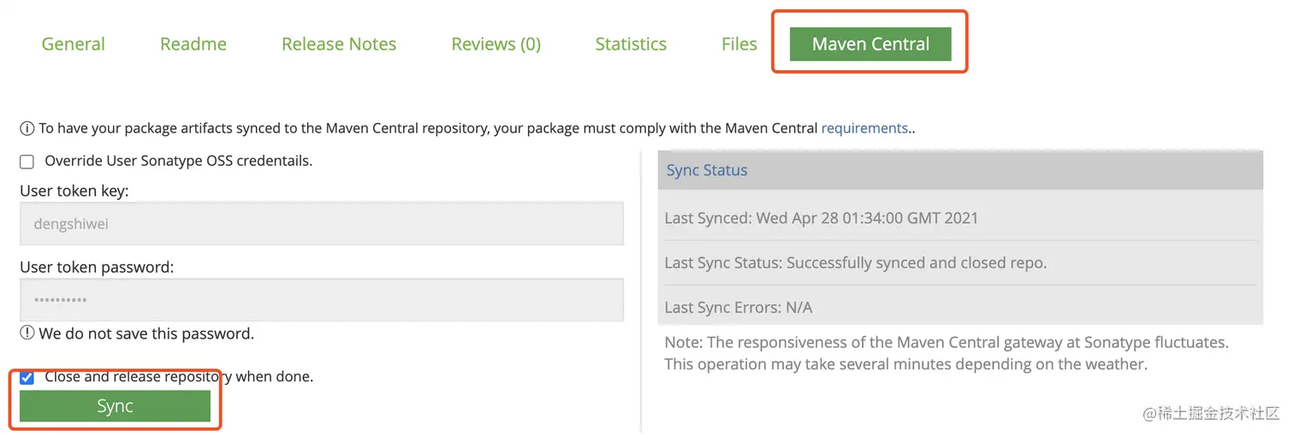Click the User token key field

pyautogui.click(x=322, y=224)
